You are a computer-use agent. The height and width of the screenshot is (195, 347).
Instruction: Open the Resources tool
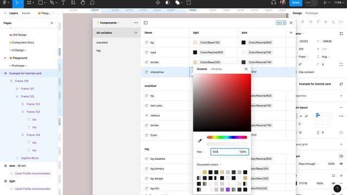[x=73, y=3]
